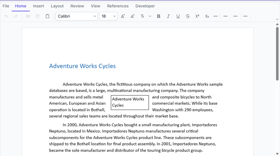Open the last overflow ellipsis group
The image size is (280, 156).
click(x=245, y=16)
